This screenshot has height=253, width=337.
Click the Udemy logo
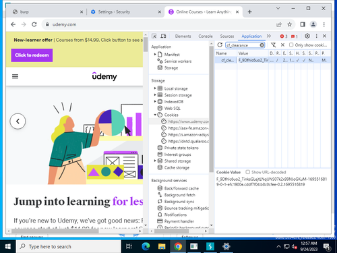click(x=104, y=76)
